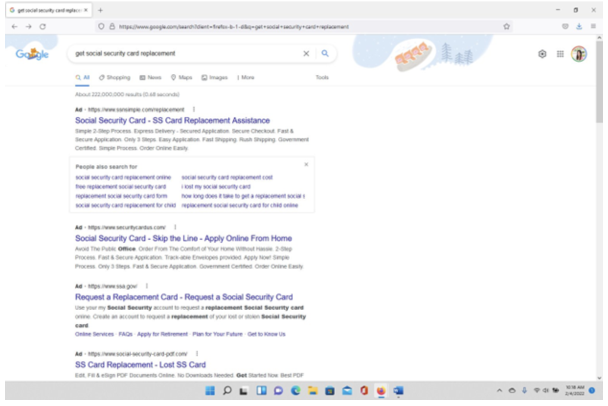Open the 'Get to Know Us' sitelink
Screen dimensions: 608x406
pyautogui.click(x=266, y=334)
